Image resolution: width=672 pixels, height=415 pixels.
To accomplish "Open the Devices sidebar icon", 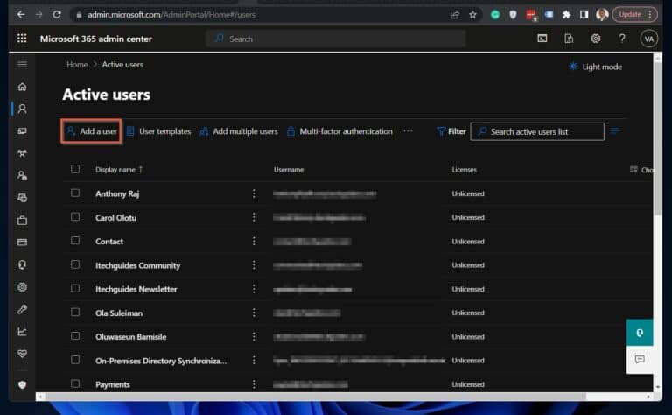I will pyautogui.click(x=22, y=131).
